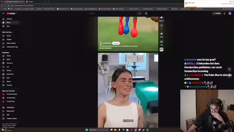Image resolution: width=234 pixels, height=132 pixels.
Task: Open the notifications bell
Action: (224, 14)
